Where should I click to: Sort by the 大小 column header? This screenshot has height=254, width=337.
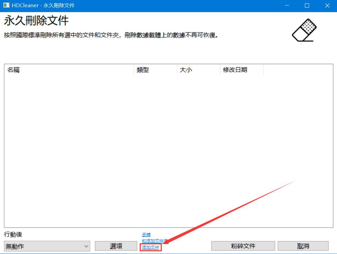click(199, 70)
